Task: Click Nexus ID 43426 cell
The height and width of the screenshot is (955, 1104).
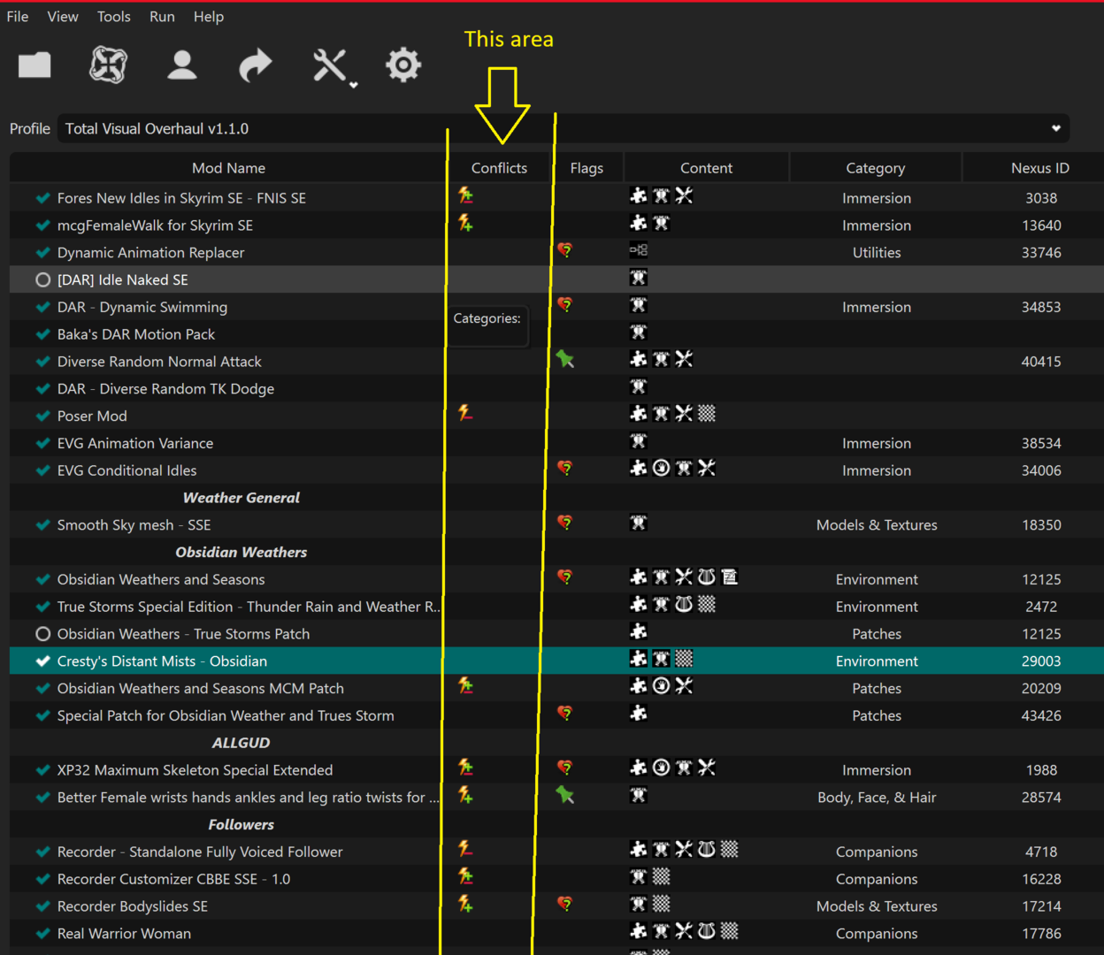Action: pyautogui.click(x=1041, y=715)
